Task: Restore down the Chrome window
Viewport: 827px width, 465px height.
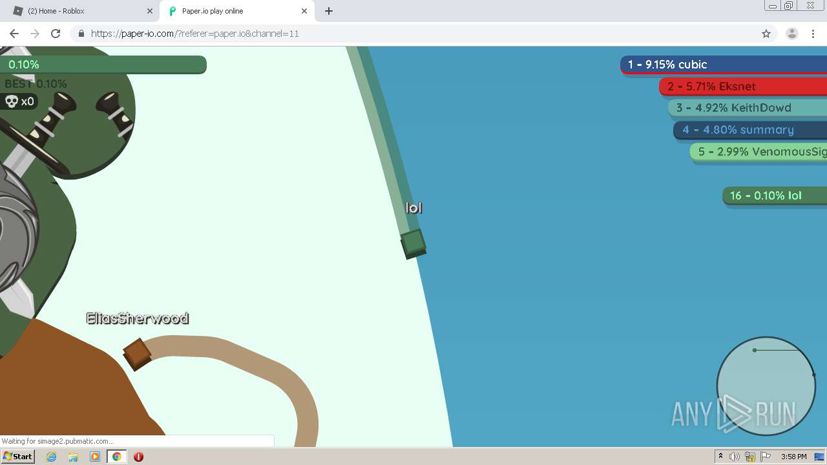Action: point(789,6)
